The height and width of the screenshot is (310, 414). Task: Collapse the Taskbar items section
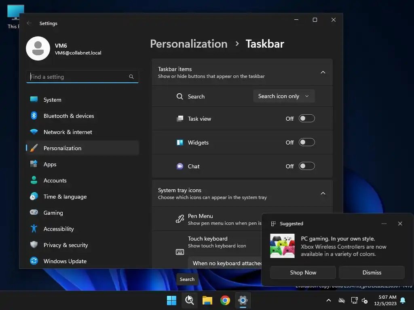tap(323, 72)
